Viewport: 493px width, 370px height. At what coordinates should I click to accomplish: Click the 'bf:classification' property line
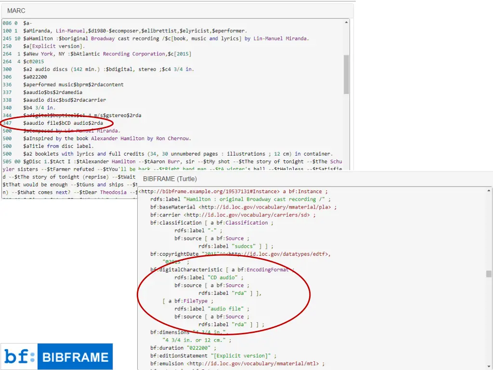point(212,223)
